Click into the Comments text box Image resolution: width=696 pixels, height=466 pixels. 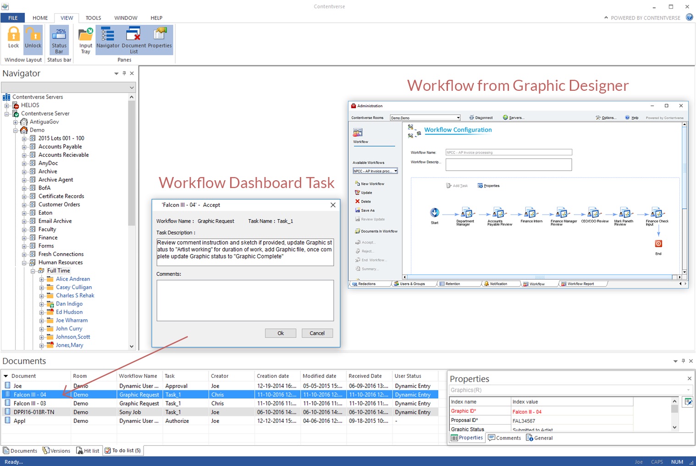pos(245,300)
